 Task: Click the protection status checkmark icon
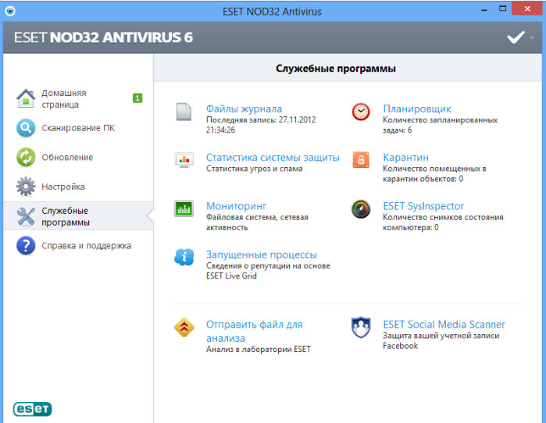[x=516, y=37]
